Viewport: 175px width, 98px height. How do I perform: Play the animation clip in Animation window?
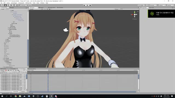[x=13, y=70]
